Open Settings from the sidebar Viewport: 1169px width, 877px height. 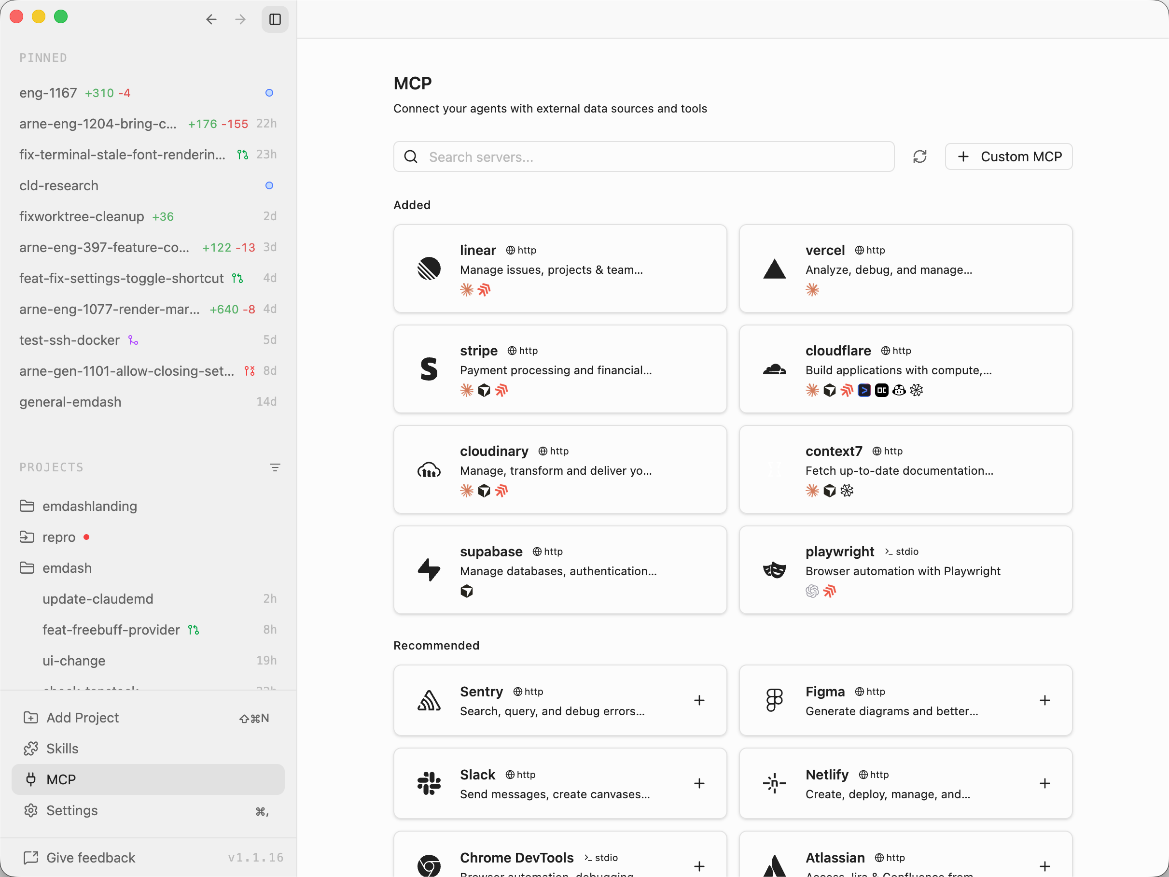coord(148,810)
